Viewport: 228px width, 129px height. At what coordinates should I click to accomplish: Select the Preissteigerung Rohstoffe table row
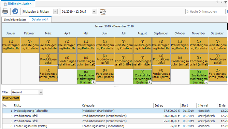coord(115,111)
